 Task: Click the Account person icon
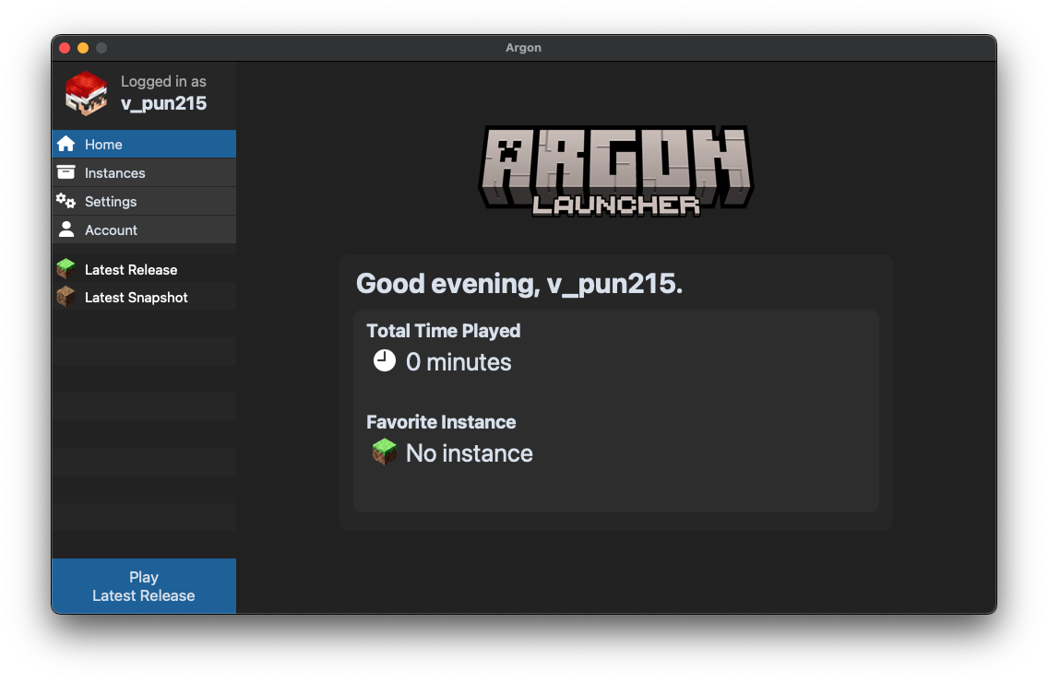[65, 229]
